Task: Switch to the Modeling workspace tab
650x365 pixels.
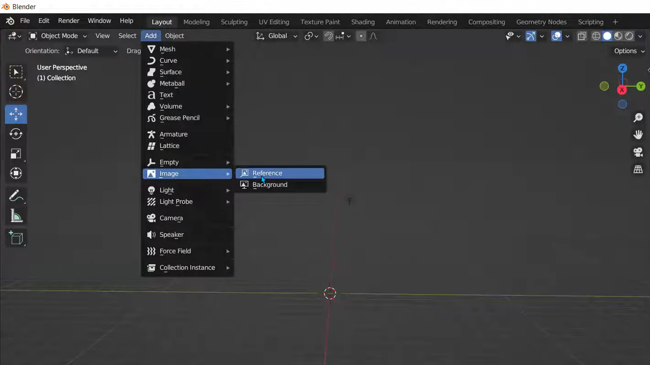Action: pos(196,22)
